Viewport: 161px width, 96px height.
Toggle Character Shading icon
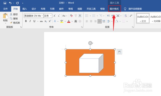click(76, 21)
